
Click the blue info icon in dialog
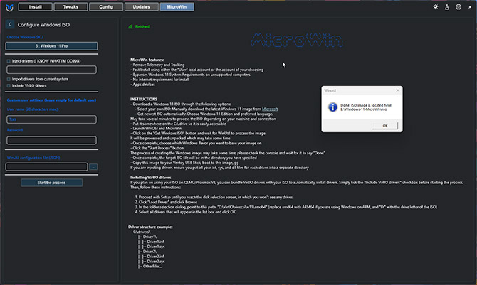pos(331,106)
